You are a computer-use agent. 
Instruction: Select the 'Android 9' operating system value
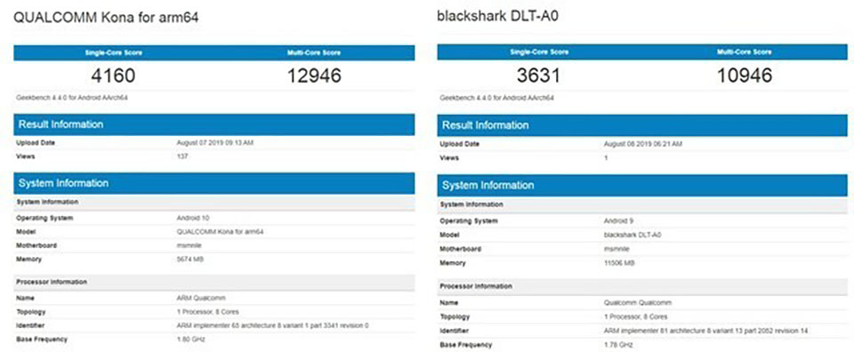(619, 221)
